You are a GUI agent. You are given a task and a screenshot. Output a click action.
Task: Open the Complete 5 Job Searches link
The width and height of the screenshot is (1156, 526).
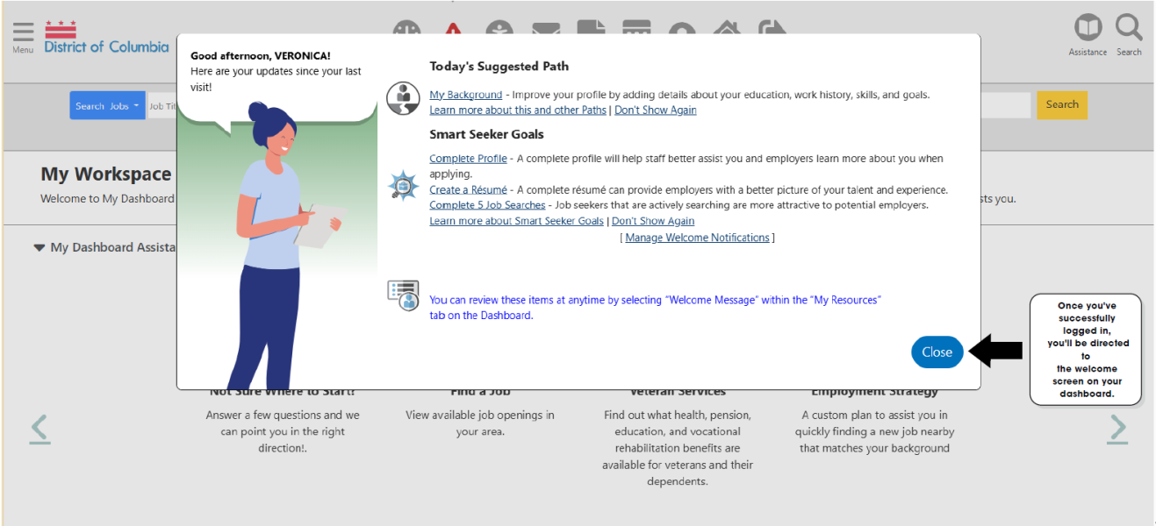click(x=487, y=205)
